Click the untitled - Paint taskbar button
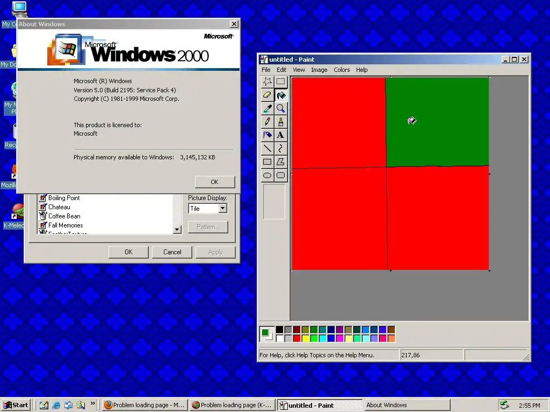The height and width of the screenshot is (412, 550). tap(319, 406)
